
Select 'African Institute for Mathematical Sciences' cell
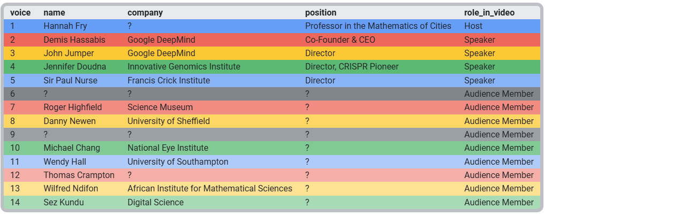pyautogui.click(x=210, y=189)
